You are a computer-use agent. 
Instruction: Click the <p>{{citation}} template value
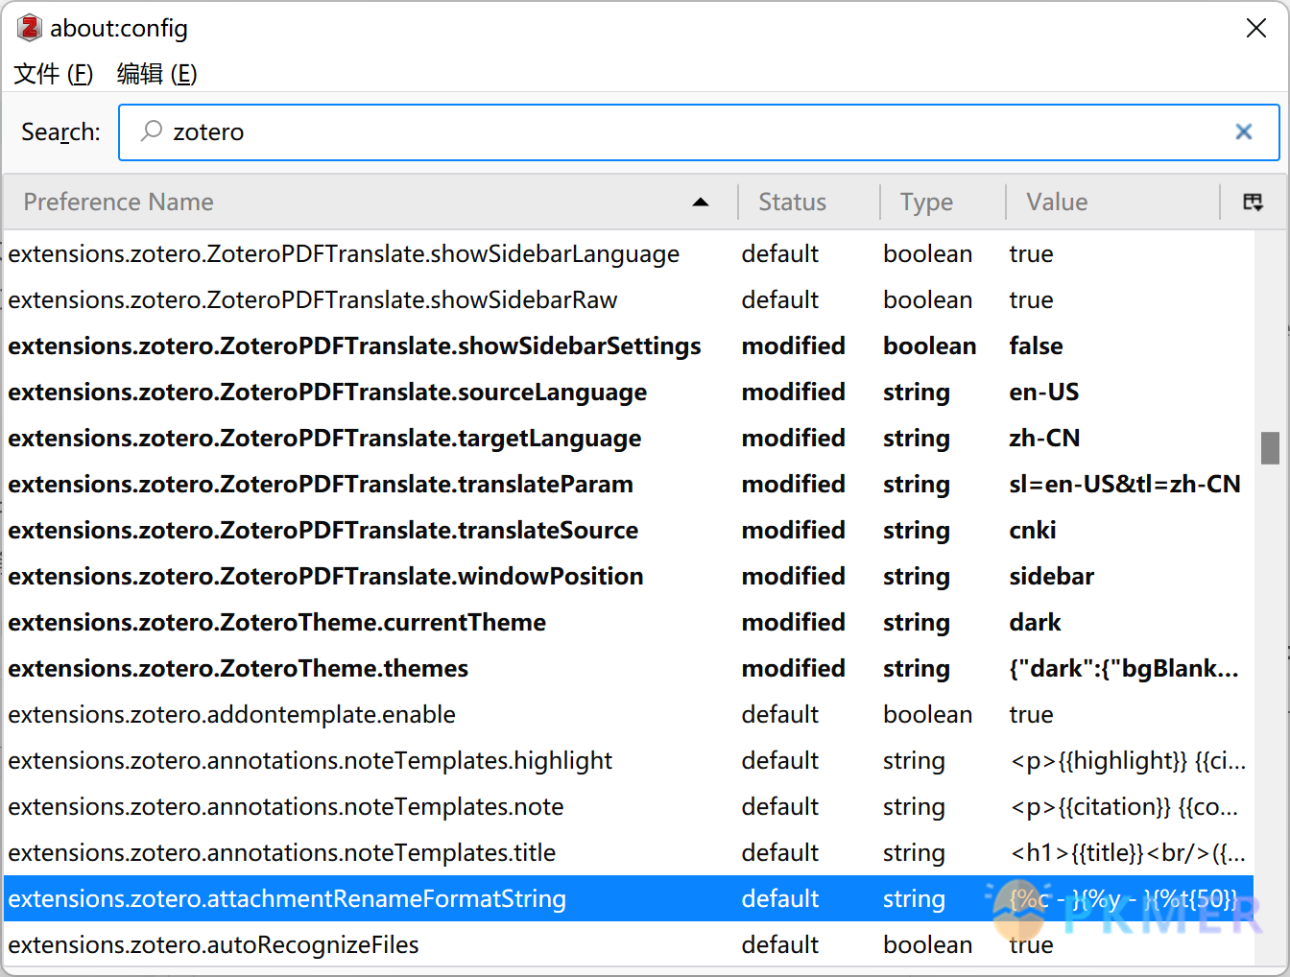(1124, 806)
